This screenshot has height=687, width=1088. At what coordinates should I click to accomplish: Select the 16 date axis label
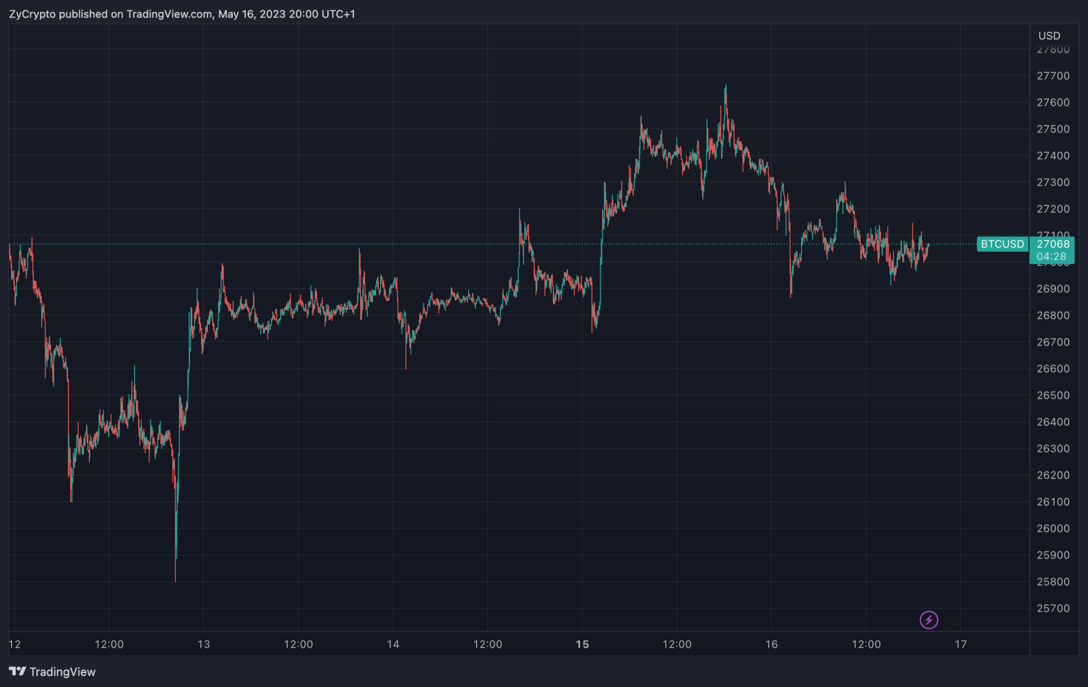click(x=771, y=645)
